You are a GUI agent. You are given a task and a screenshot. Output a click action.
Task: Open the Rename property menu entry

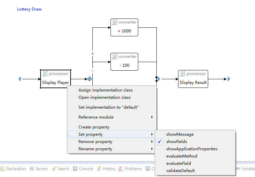pos(112,149)
